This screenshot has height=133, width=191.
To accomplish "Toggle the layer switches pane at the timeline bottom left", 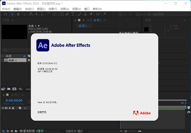I will (4, 131).
